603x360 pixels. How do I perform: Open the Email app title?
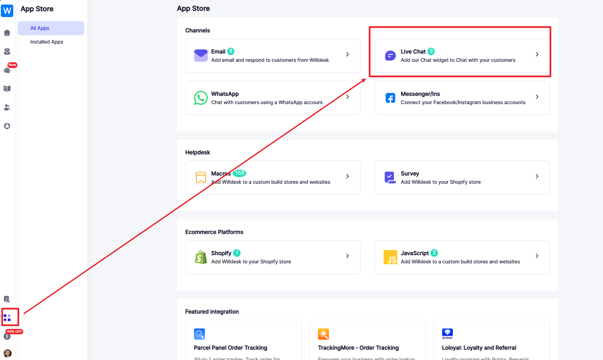click(x=218, y=51)
